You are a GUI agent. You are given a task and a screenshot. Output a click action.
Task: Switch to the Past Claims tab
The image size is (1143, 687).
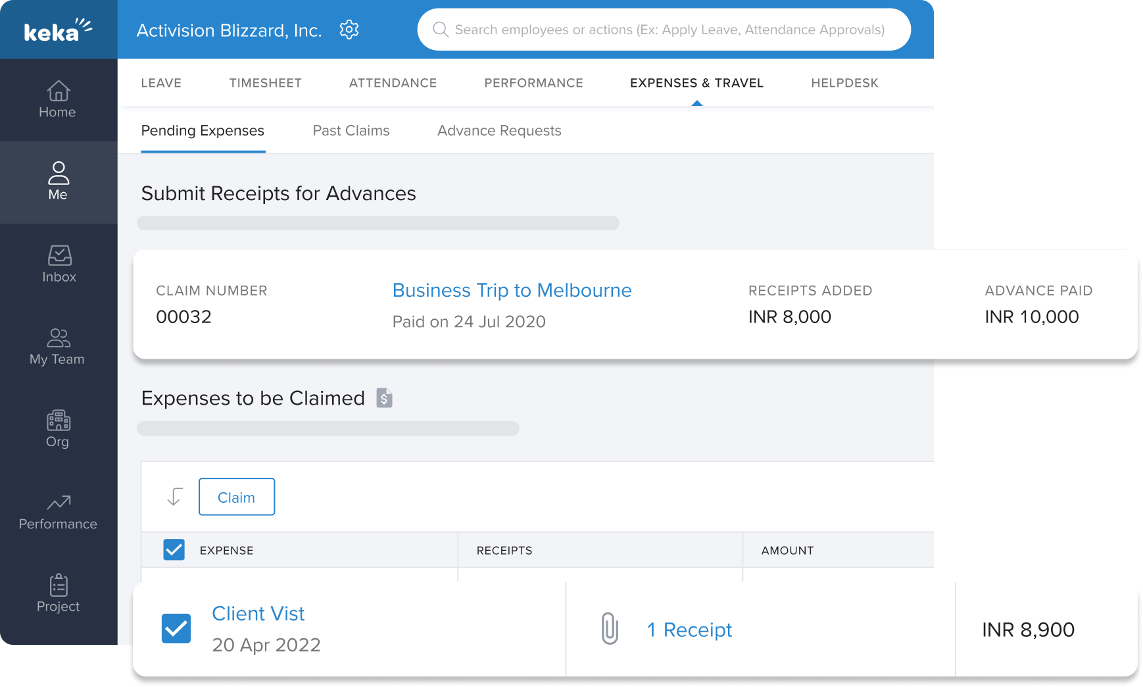point(351,130)
